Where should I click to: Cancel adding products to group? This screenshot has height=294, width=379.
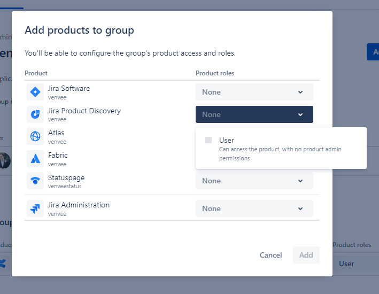click(x=270, y=255)
